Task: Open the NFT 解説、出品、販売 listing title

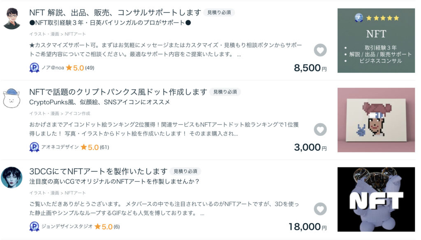Action: 115,12
